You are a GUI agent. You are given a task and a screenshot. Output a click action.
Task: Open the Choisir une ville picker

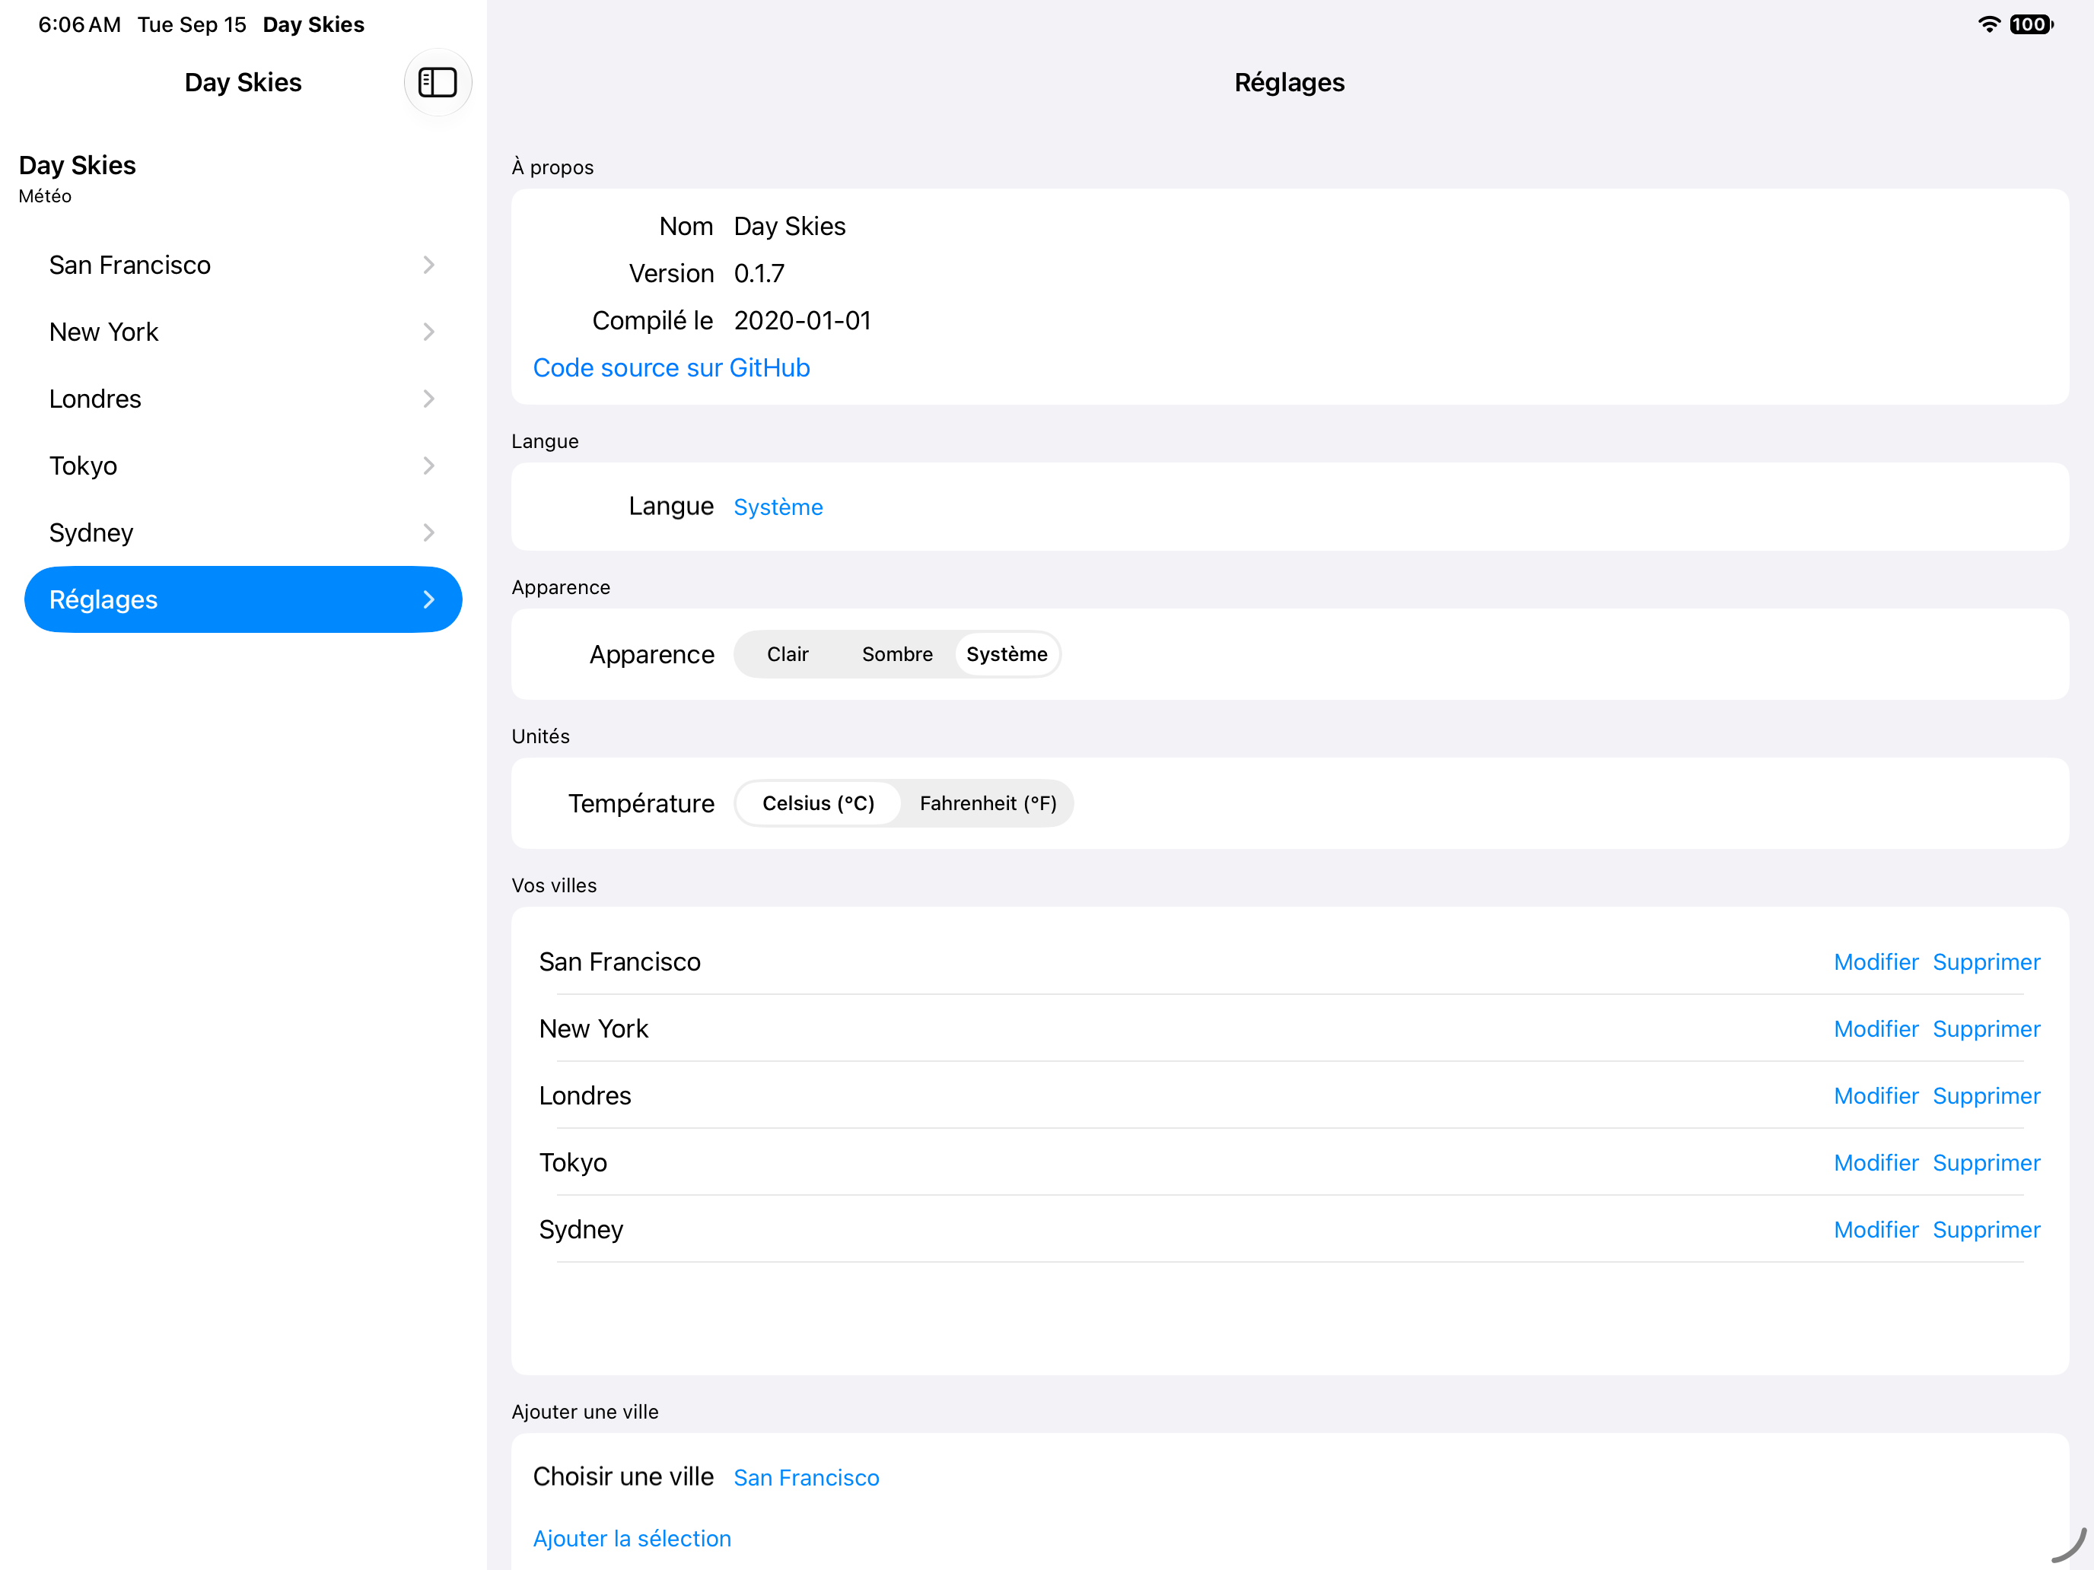pyautogui.click(x=806, y=1477)
